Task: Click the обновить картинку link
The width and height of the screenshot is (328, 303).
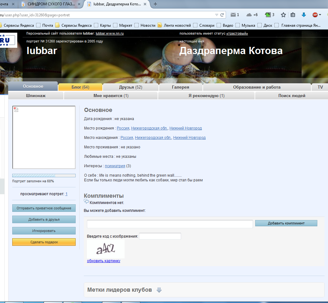Action: tap(104, 261)
